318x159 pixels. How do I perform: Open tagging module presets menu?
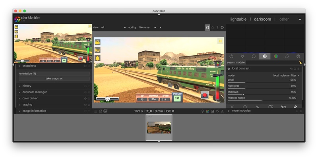[x=89, y=105]
